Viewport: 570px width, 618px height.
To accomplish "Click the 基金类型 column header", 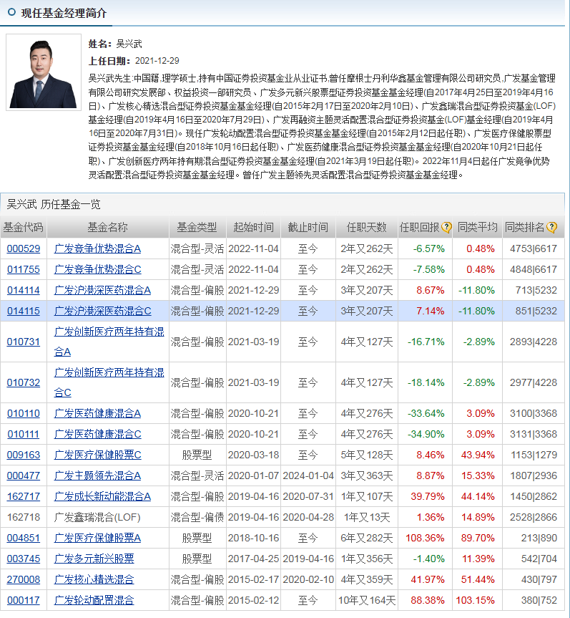I will pos(197,228).
